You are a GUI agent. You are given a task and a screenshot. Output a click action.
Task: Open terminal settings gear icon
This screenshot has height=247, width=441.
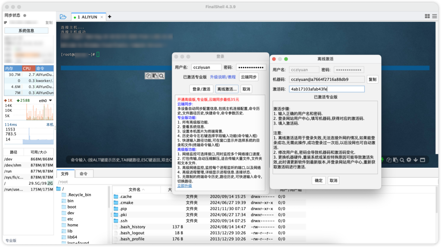point(409,159)
